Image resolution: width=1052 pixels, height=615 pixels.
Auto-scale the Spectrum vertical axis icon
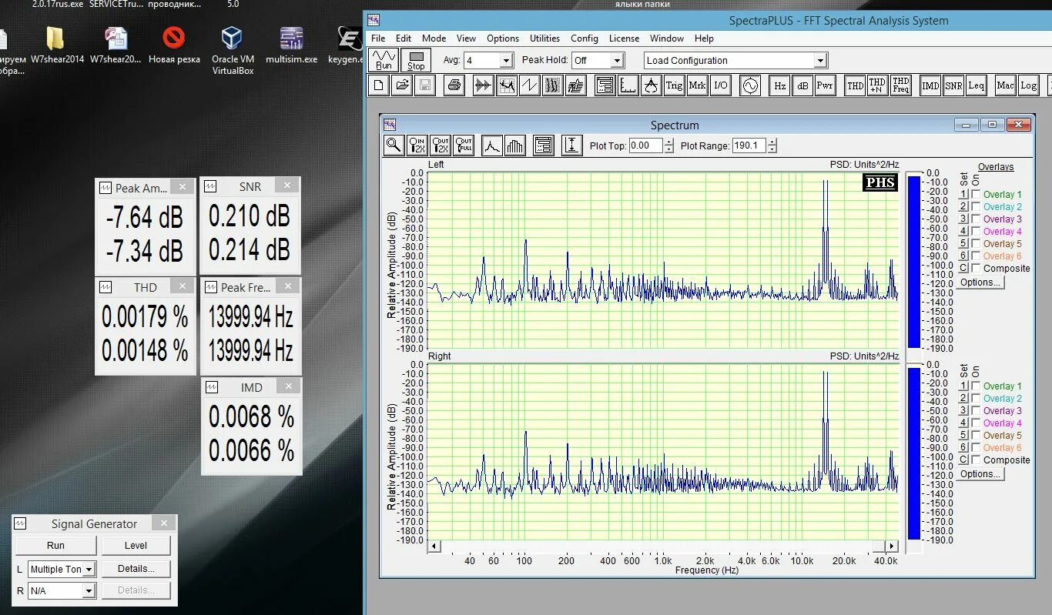coord(571,145)
